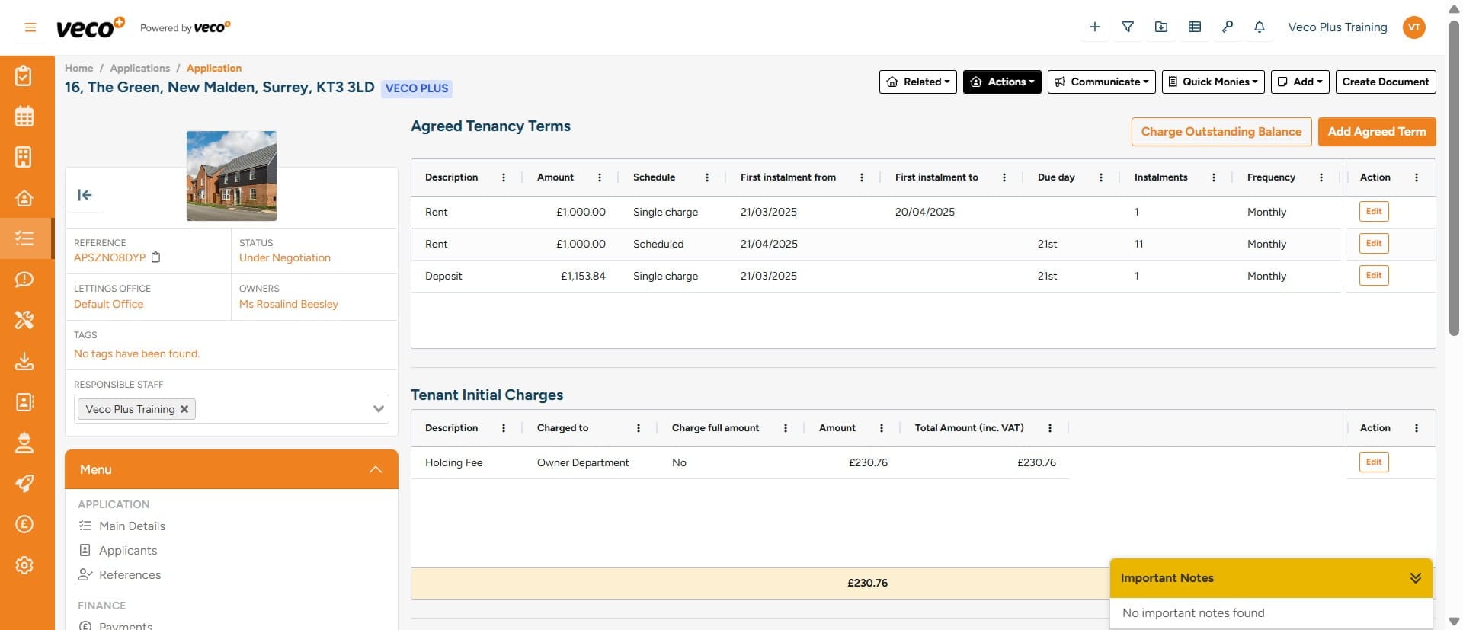
Task: Open Frequency column options menu
Action: tap(1321, 177)
